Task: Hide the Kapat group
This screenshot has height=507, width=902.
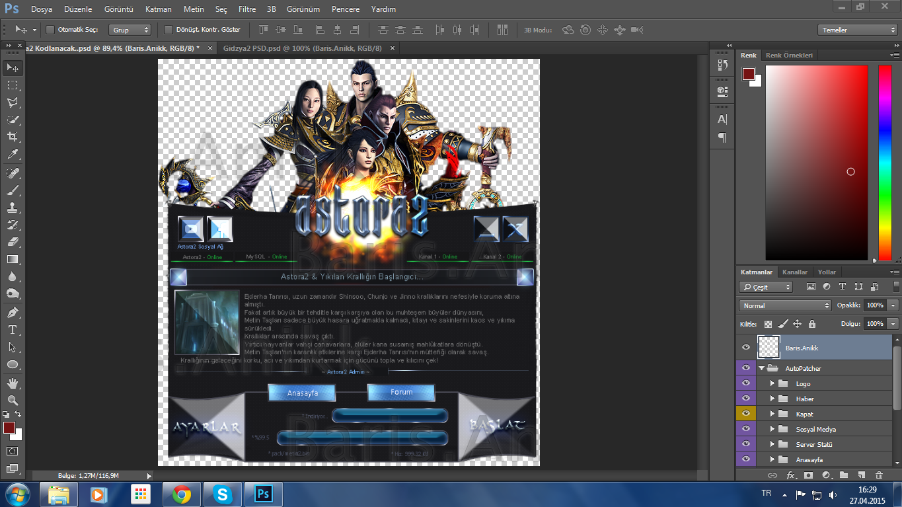Action: pos(746,414)
